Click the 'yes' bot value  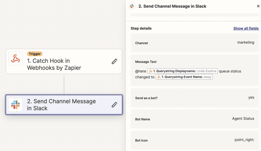tap(251, 97)
